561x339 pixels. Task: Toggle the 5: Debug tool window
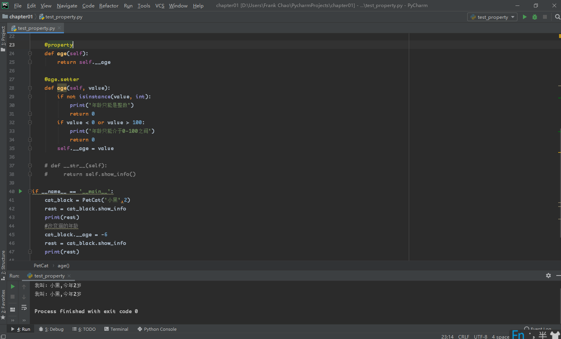click(x=51, y=329)
